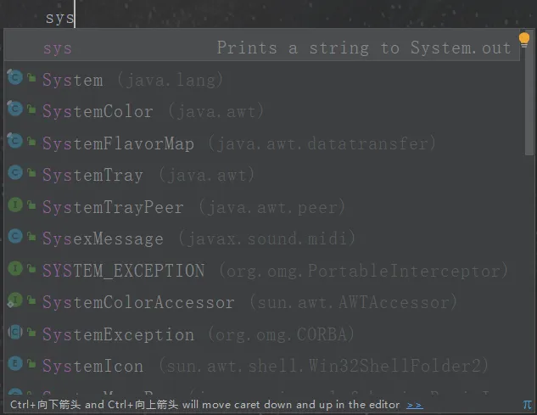
Task: Click the green lock icon next to SystemTray
Action: [32, 173]
